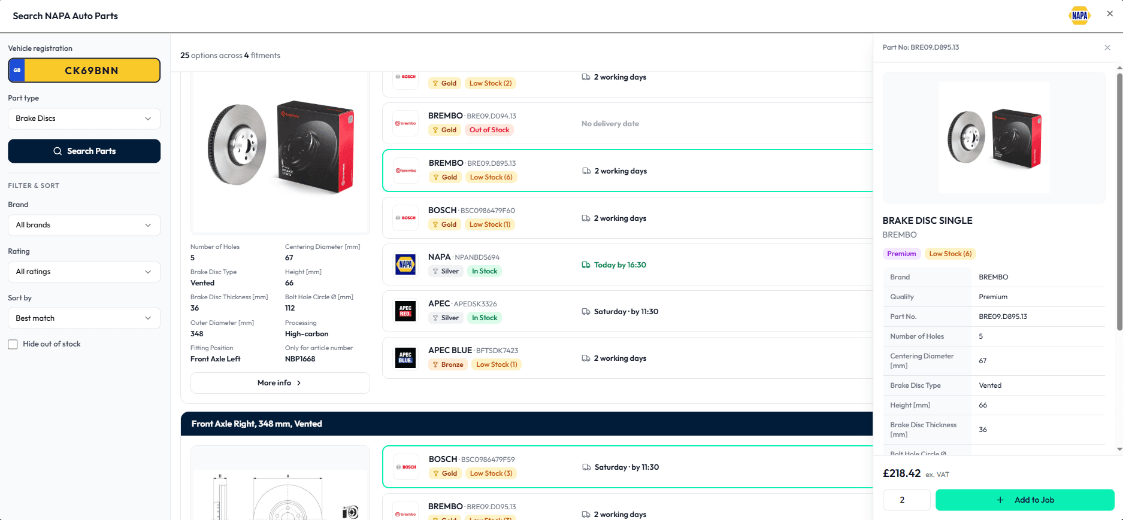Viewport: 1123px width, 520px height.
Task: Click the In Stock badge for APEC APEDSK3326
Action: tap(485, 318)
